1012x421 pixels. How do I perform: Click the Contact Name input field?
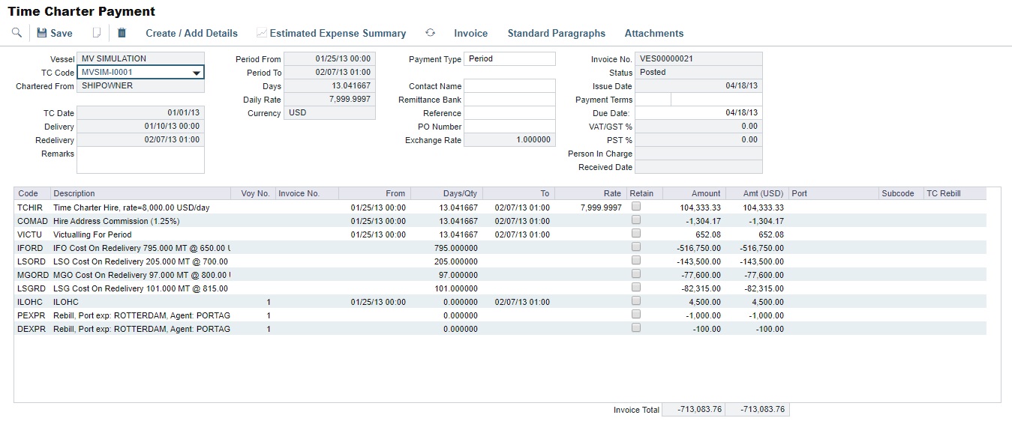point(509,86)
